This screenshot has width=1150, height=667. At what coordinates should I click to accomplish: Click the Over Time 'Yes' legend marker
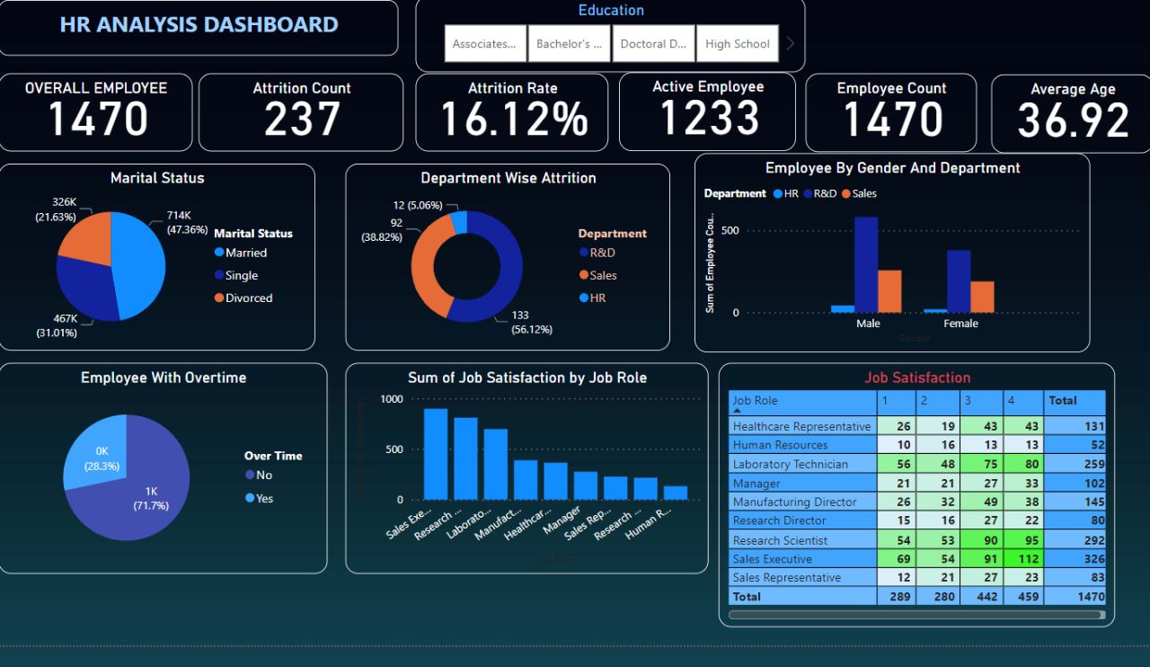250,498
